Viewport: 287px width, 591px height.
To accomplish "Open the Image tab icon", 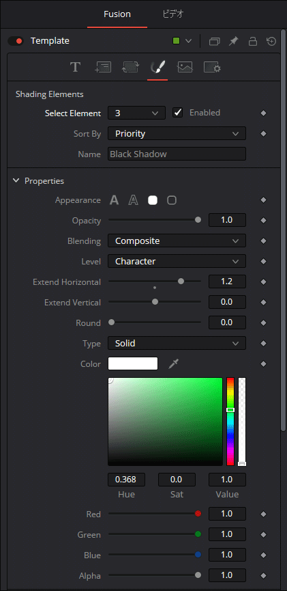I will point(185,68).
